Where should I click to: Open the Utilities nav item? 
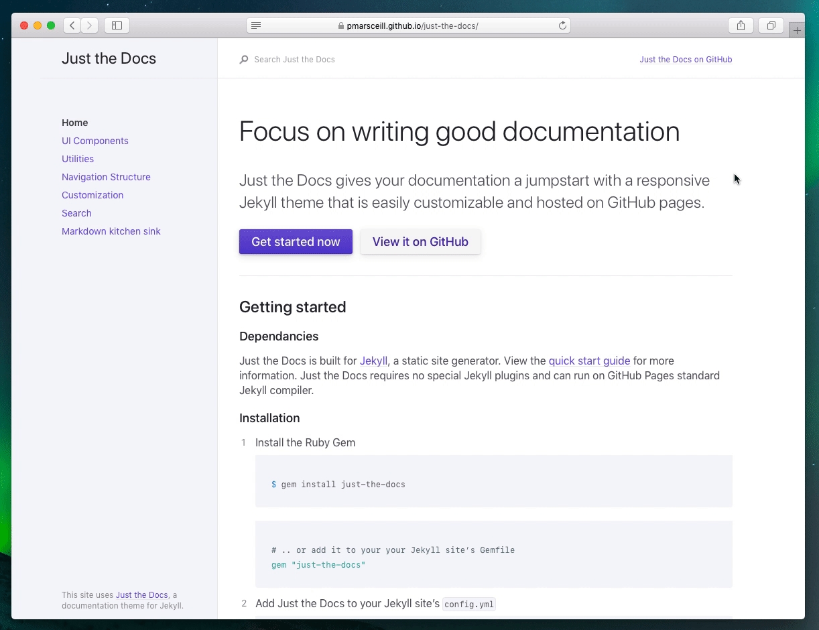(x=78, y=159)
